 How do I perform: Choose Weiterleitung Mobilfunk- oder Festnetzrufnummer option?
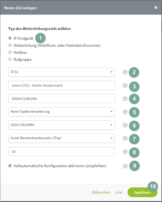click(10, 45)
